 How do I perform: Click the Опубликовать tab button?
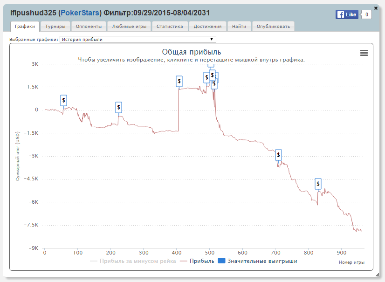click(x=273, y=27)
